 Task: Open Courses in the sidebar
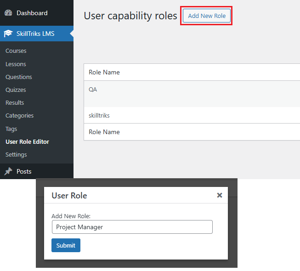[16, 51]
